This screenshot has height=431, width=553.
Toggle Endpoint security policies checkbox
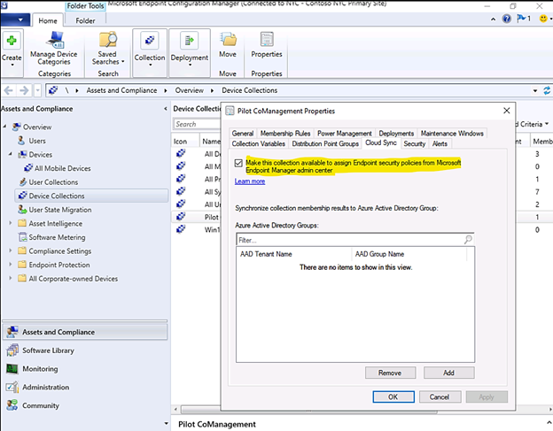(x=238, y=163)
